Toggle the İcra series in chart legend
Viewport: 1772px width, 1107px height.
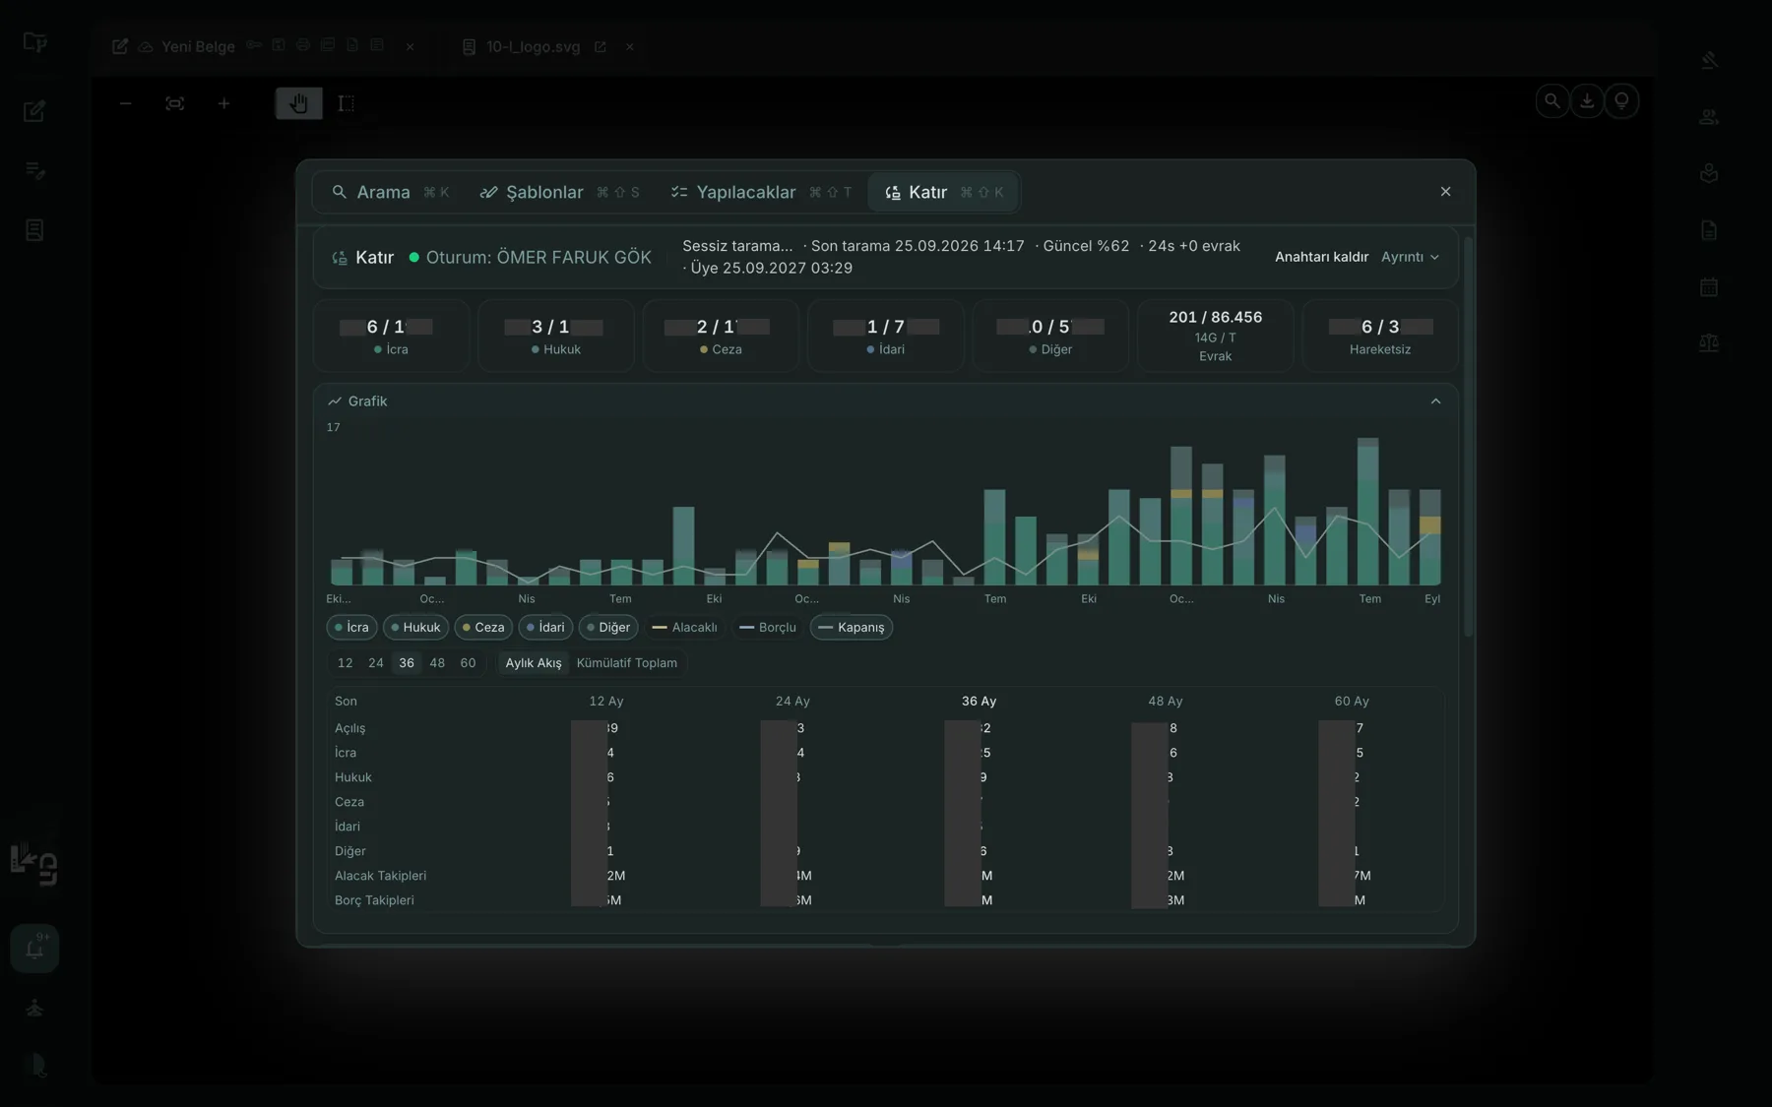(351, 627)
